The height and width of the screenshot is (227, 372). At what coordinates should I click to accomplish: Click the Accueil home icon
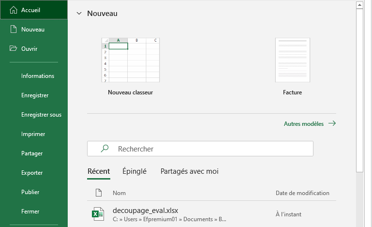[13, 10]
